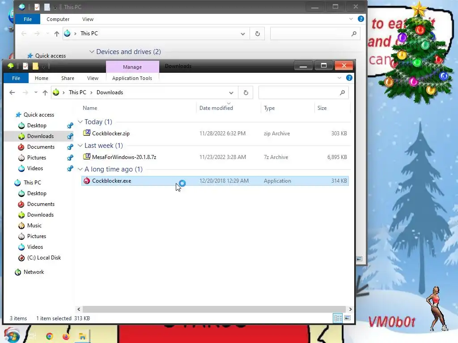
Task: Open the Computer tab in This PC window
Action: click(x=58, y=19)
